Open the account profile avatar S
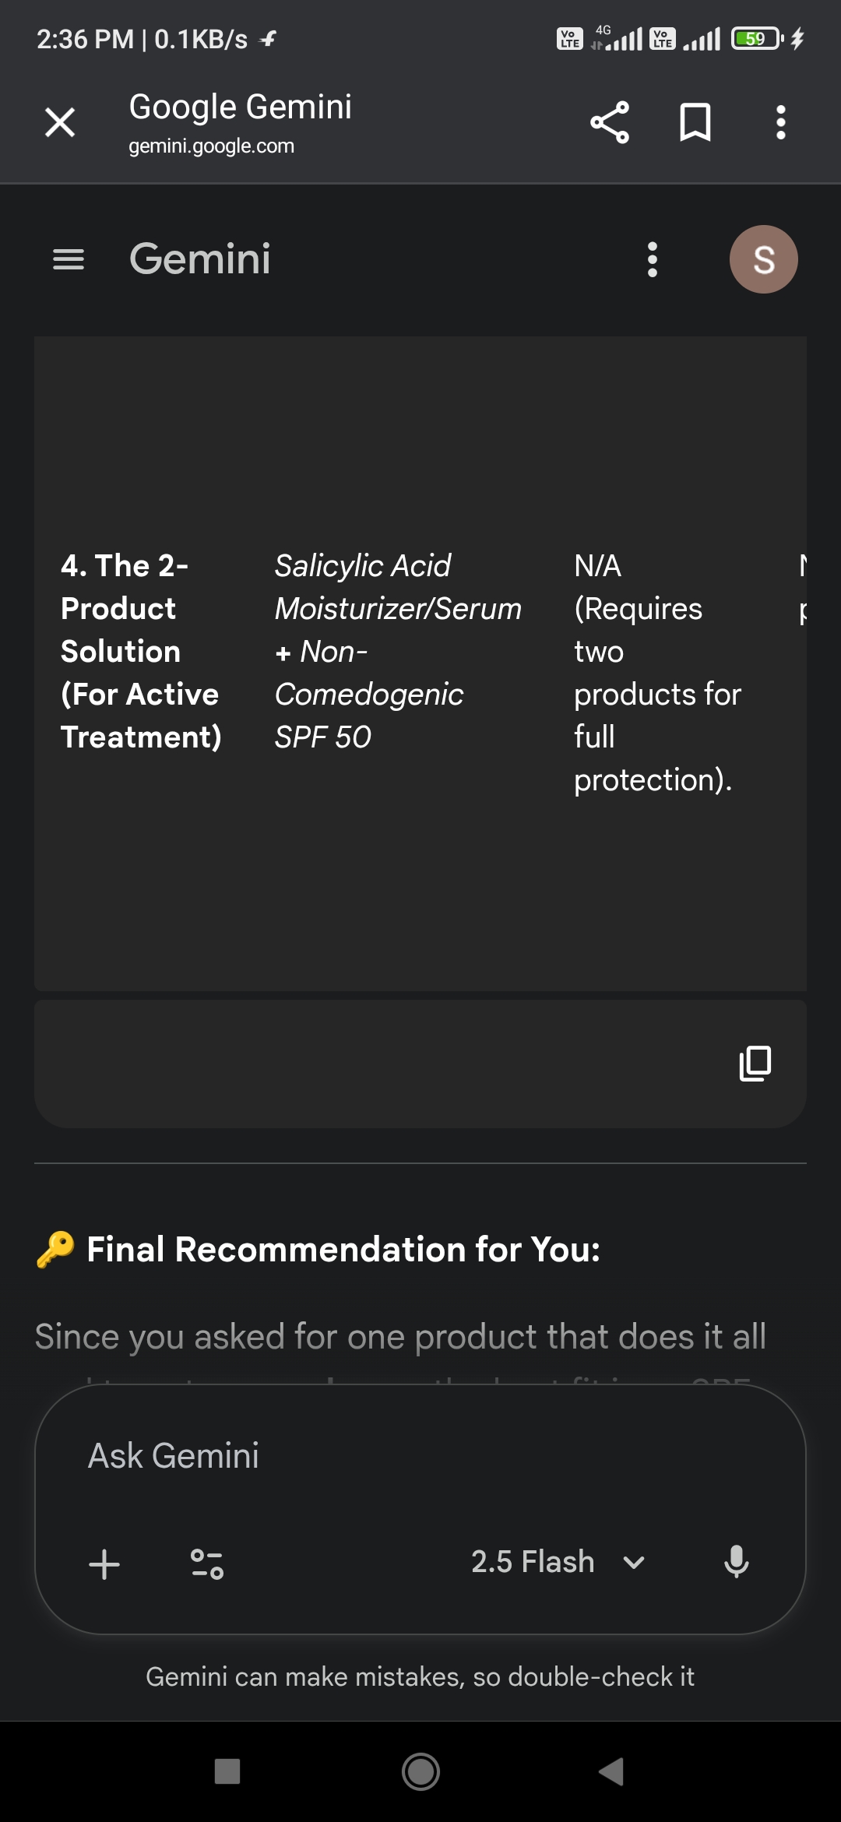The height and width of the screenshot is (1822, 841). point(763,259)
